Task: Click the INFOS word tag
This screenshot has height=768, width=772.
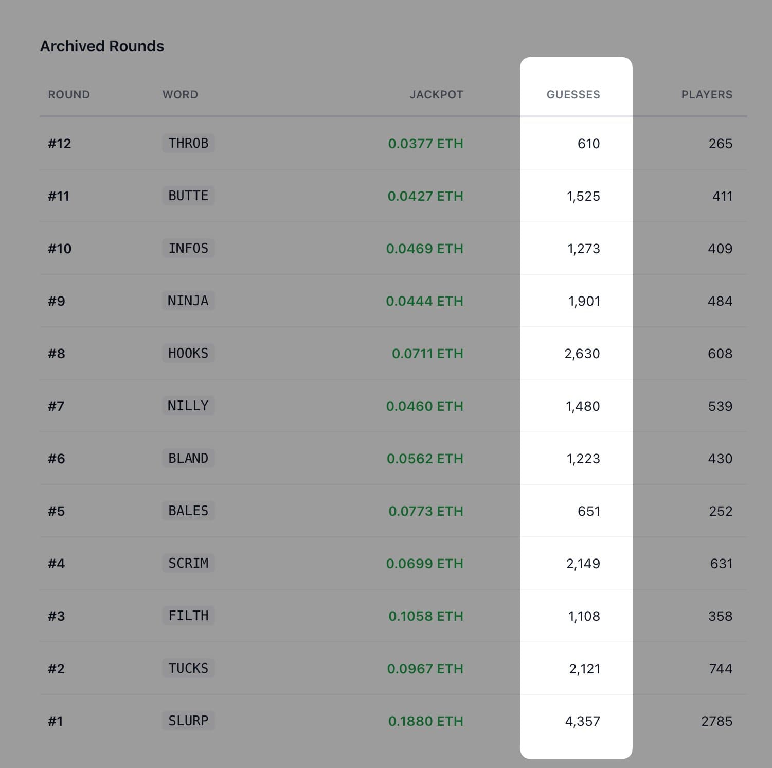Action: 188,248
